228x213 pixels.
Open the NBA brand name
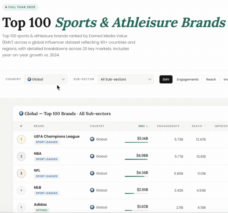38,153
